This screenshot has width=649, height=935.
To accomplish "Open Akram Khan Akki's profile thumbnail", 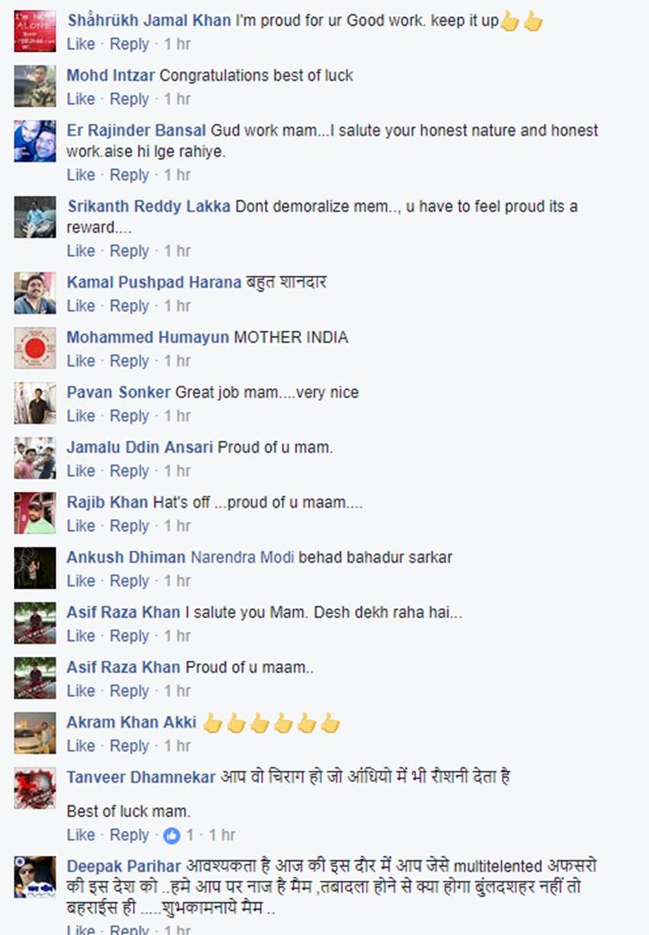I will (35, 733).
